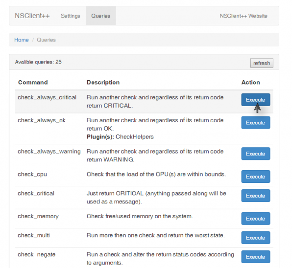Click the 'return WARNING' description
The image size is (292, 268).
point(155,156)
